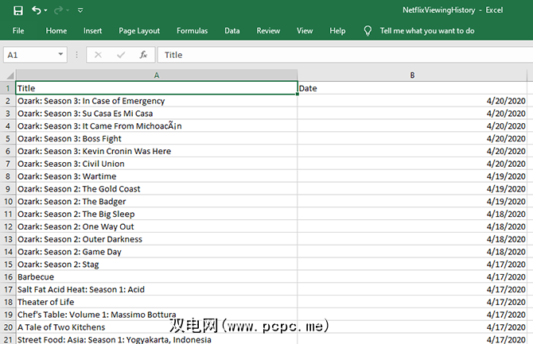This screenshot has height=344, width=533.
Task: Click the Cancel X icon in formula bar
Action: click(x=98, y=55)
